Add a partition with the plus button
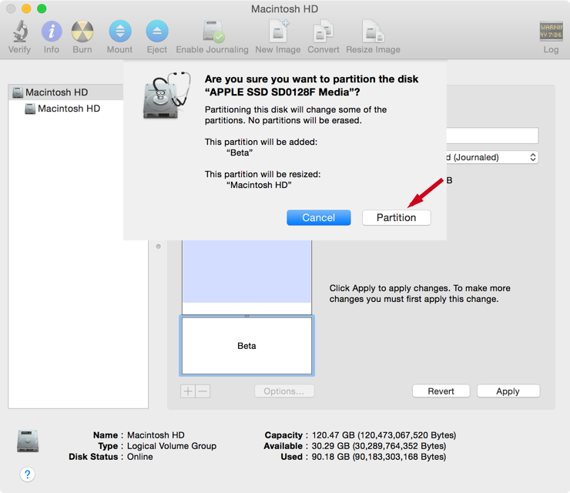 188,391
